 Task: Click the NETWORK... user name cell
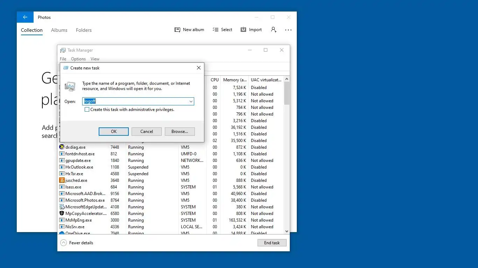[192, 161]
